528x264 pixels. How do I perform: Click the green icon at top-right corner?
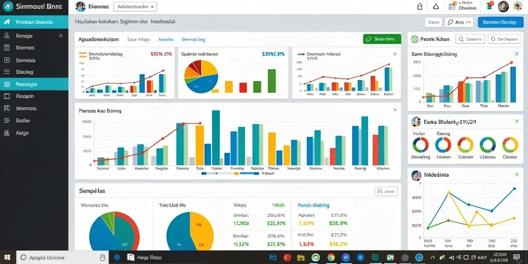click(x=518, y=6)
